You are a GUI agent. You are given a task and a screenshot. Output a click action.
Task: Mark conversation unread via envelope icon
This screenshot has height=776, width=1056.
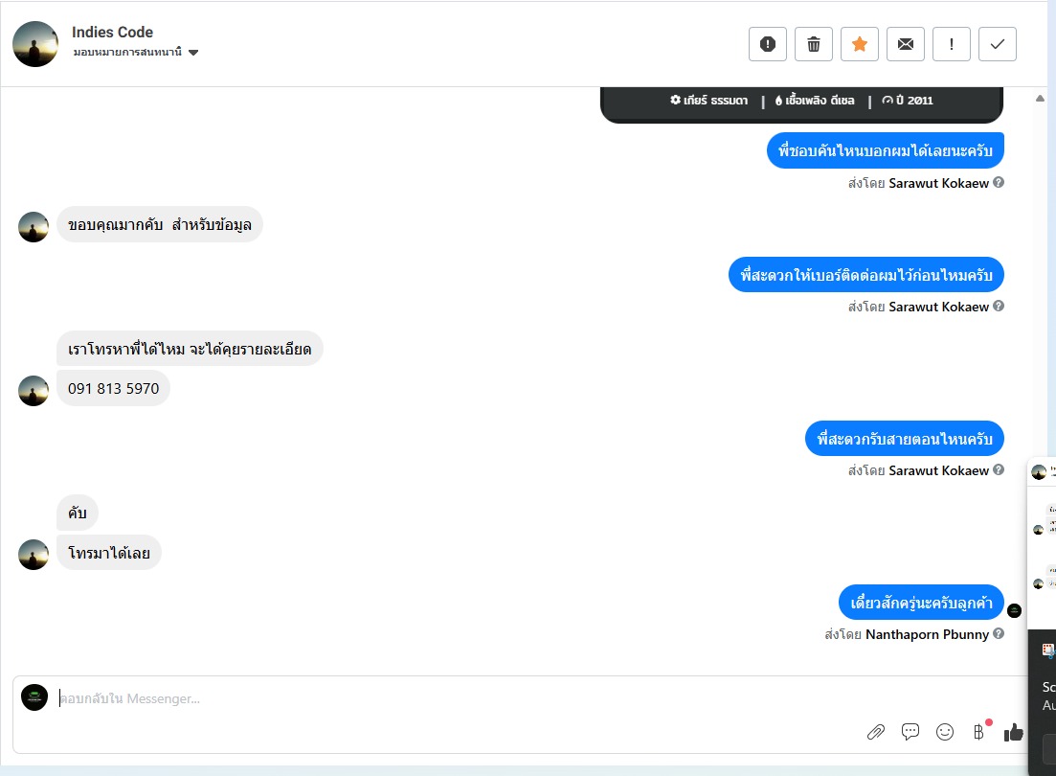tap(905, 44)
